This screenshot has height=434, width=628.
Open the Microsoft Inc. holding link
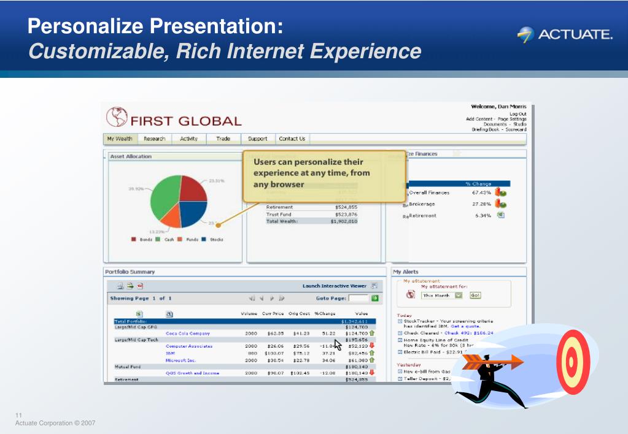pos(180,360)
